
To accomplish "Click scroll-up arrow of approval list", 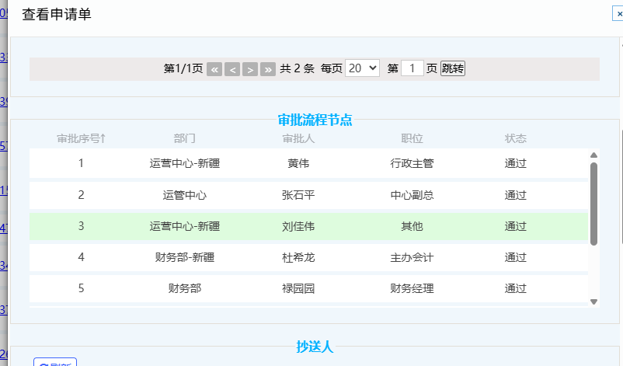I will [594, 155].
